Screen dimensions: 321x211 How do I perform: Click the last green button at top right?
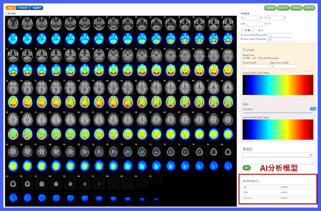click(x=309, y=8)
